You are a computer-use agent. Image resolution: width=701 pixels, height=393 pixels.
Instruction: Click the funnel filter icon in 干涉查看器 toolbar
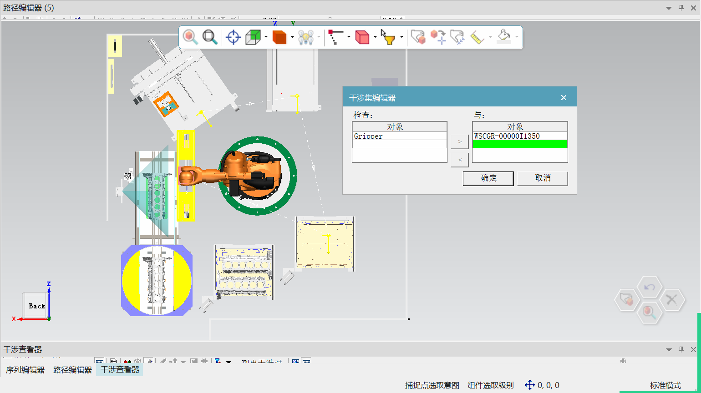point(218,362)
